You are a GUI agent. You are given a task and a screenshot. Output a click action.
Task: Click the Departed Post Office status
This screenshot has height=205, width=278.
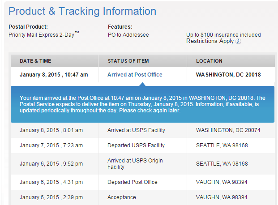131,182
